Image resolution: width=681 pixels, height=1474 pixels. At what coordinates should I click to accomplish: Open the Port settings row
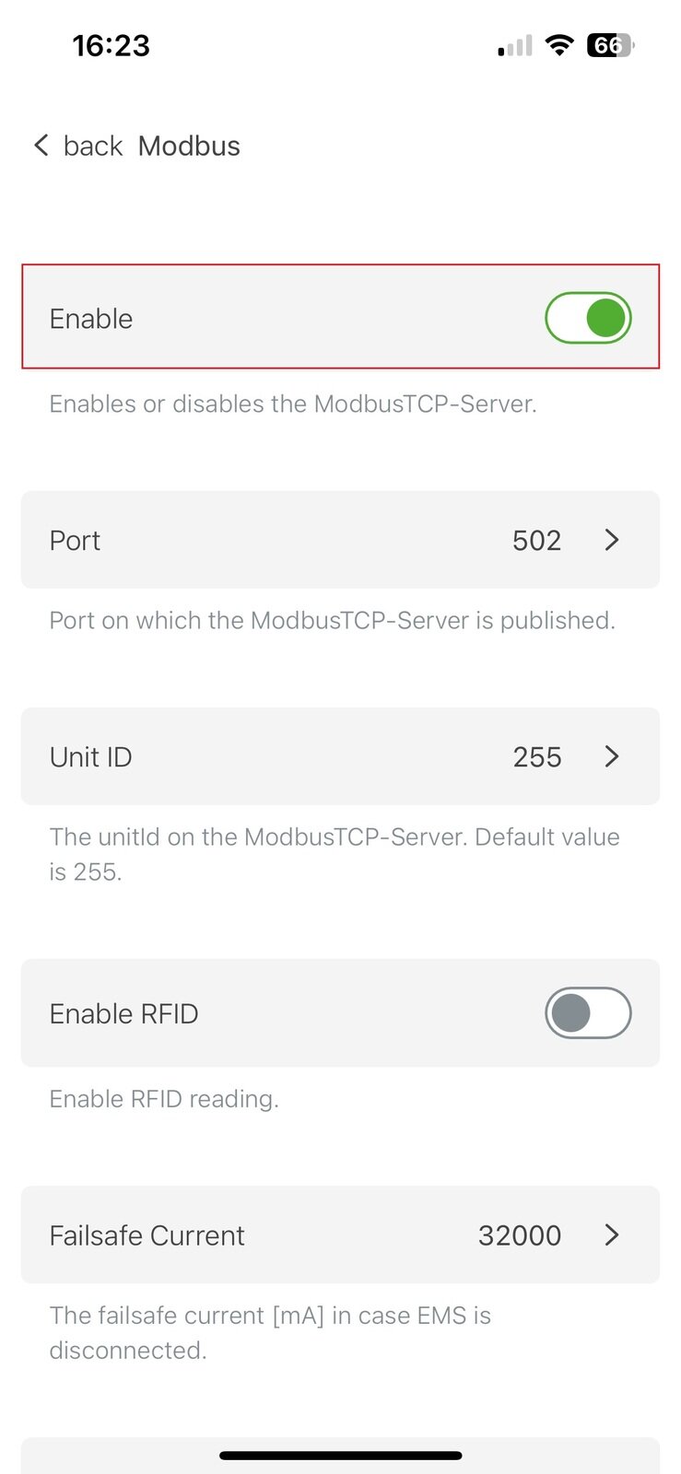click(x=340, y=540)
